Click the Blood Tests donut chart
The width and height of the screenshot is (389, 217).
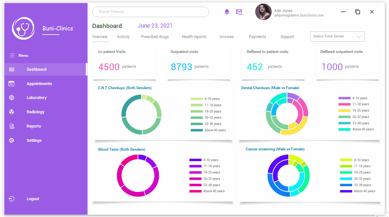point(138,175)
